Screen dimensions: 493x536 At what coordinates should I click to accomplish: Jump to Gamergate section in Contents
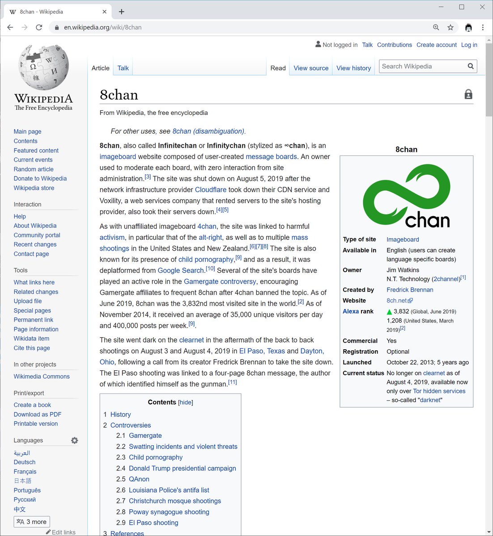click(x=145, y=435)
